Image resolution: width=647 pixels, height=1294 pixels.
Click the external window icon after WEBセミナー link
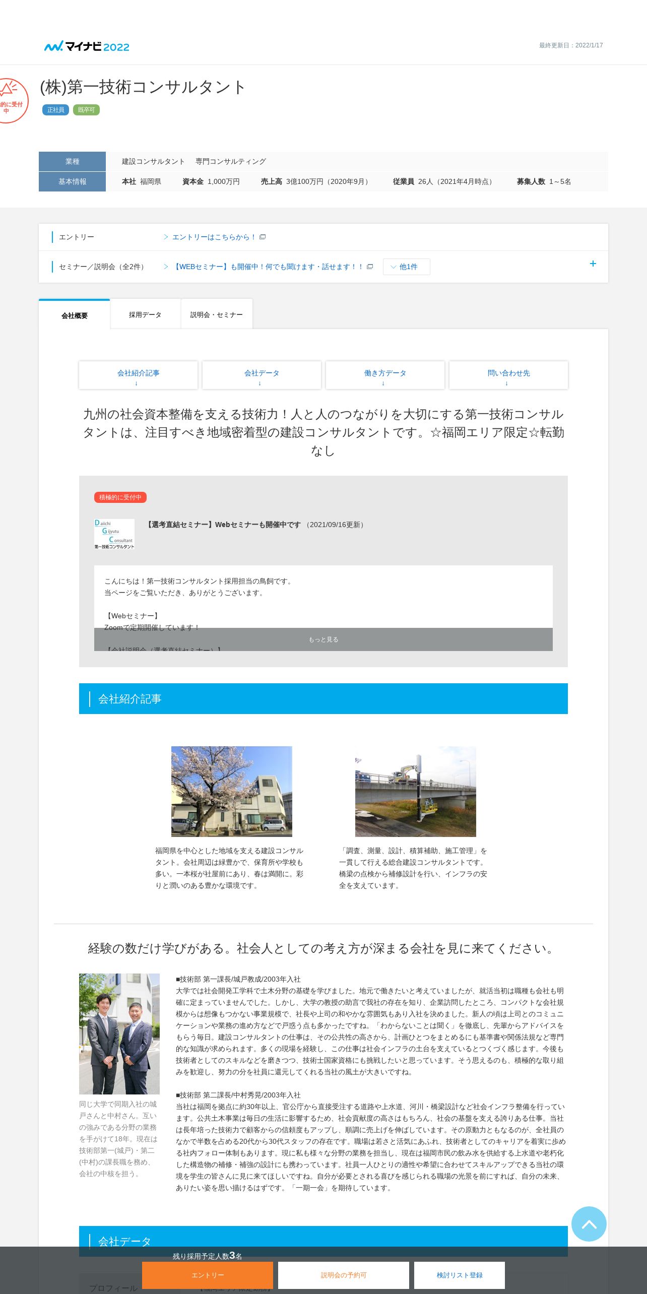pyautogui.click(x=370, y=267)
